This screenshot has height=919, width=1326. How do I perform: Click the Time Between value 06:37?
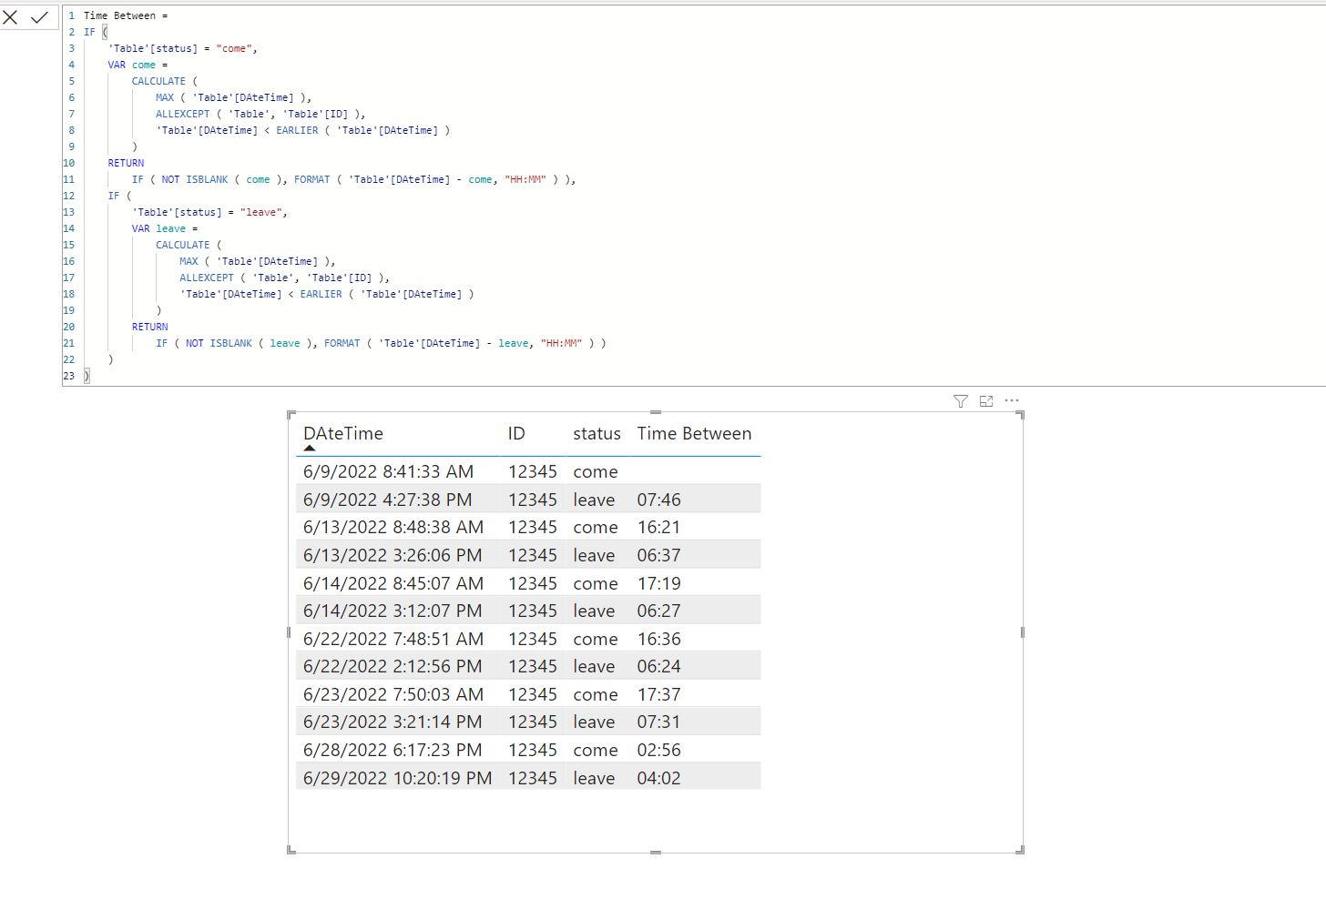click(658, 555)
